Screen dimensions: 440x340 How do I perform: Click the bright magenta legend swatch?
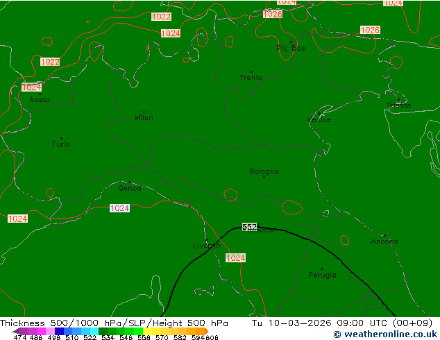[42, 331]
